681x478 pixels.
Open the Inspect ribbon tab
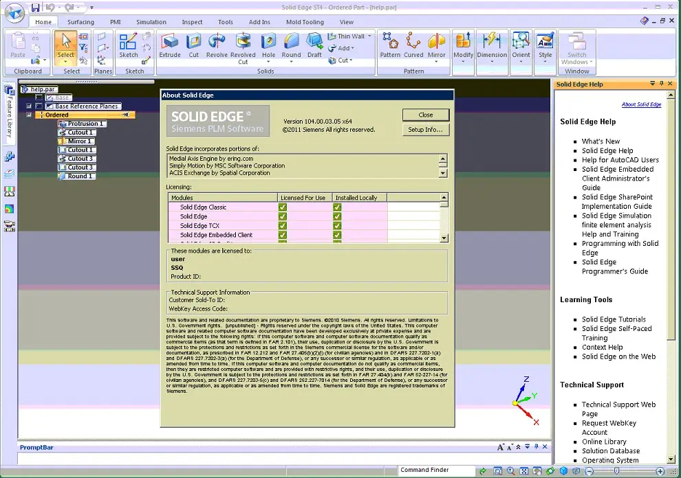click(x=192, y=22)
